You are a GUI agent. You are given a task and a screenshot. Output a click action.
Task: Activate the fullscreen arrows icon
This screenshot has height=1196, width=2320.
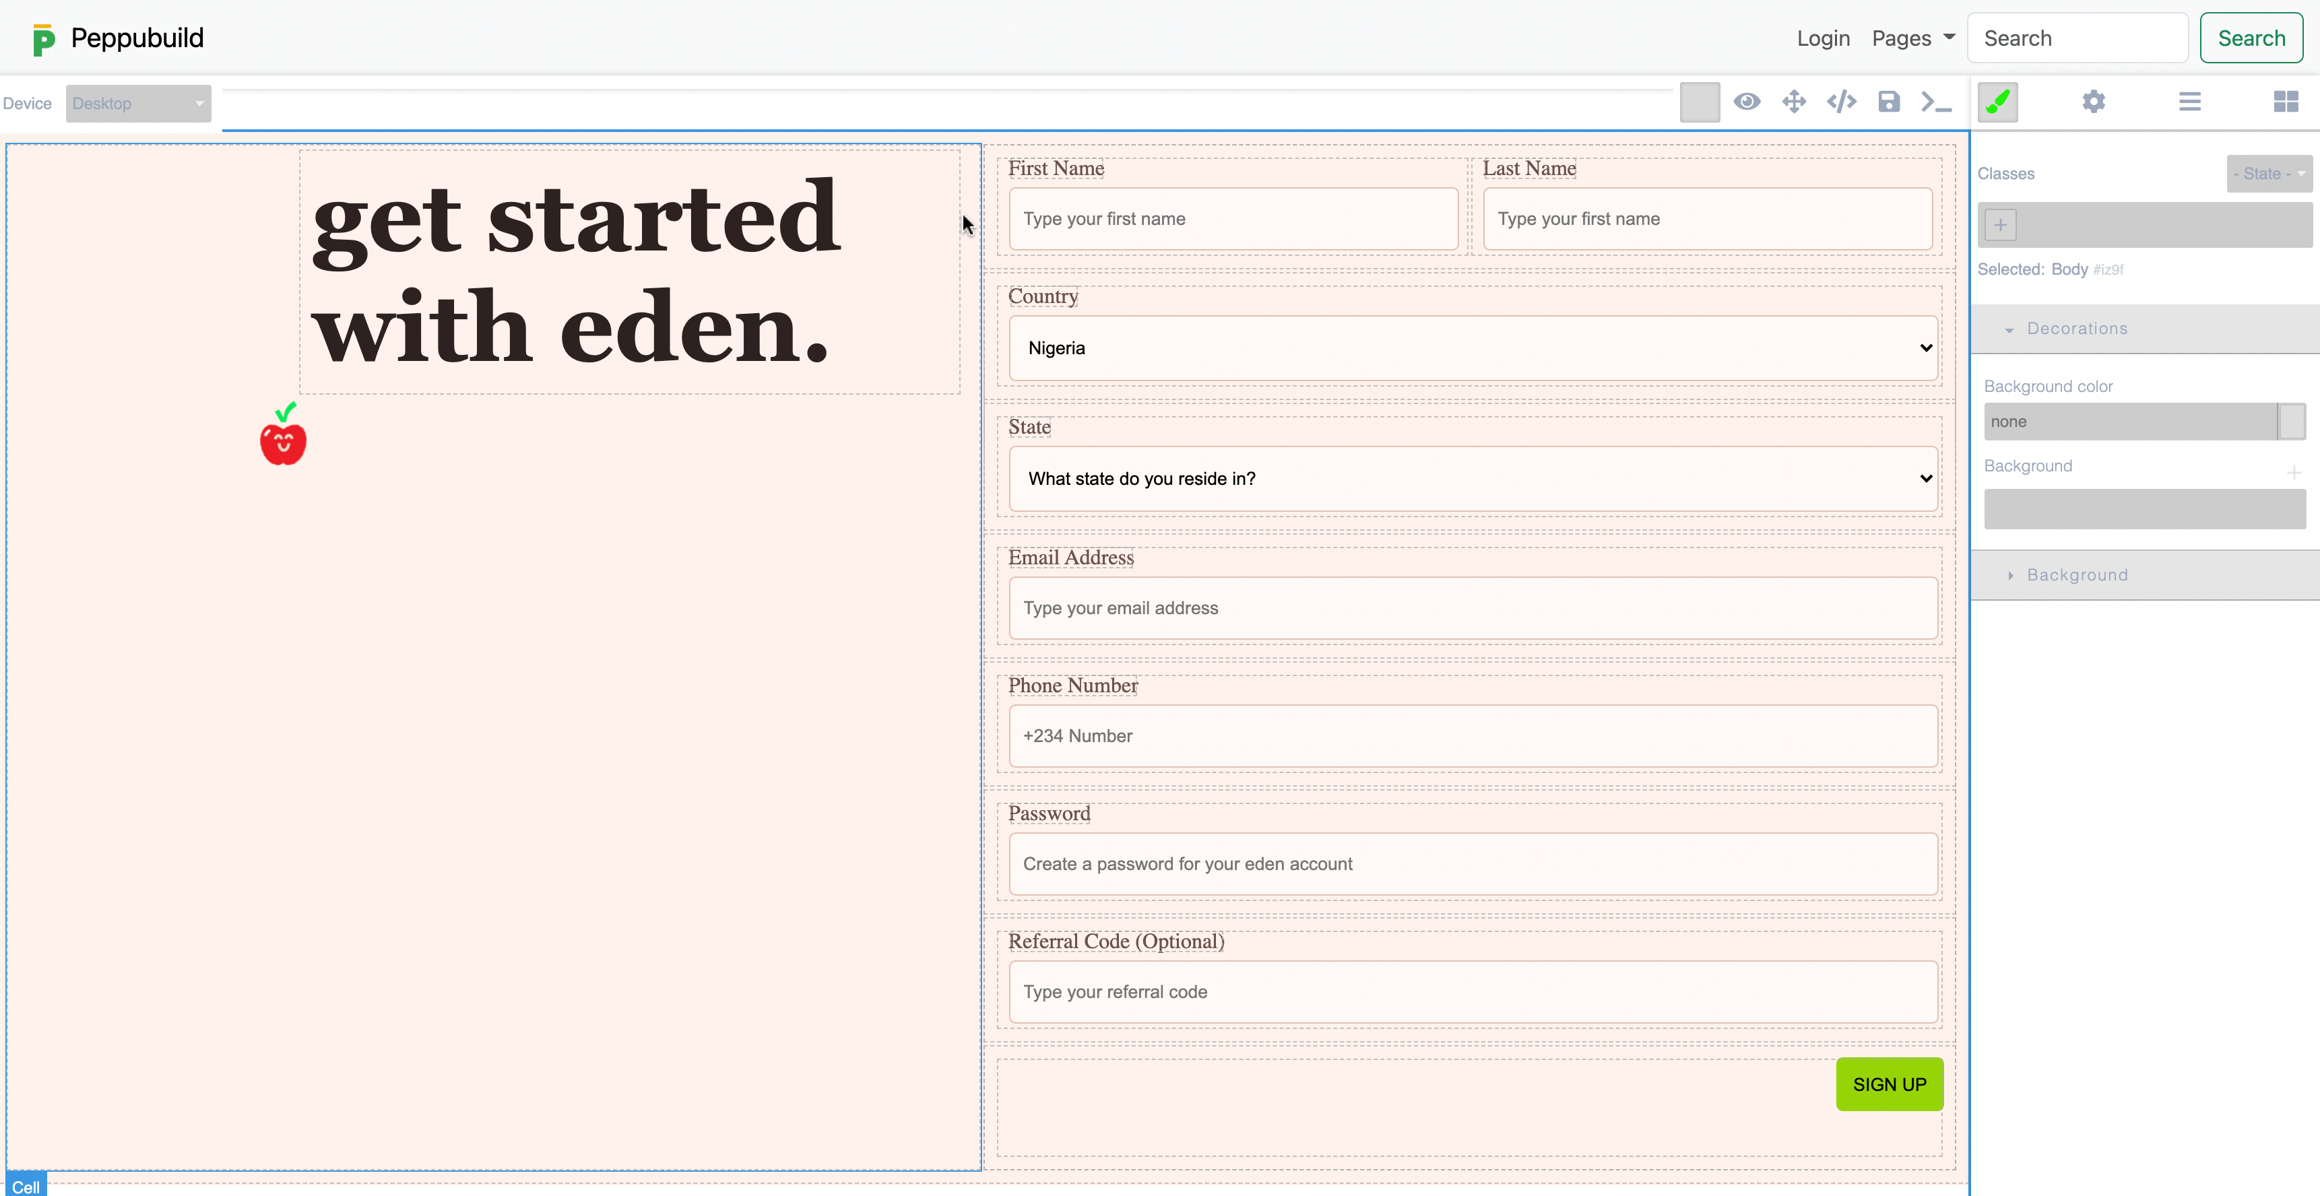(1794, 102)
